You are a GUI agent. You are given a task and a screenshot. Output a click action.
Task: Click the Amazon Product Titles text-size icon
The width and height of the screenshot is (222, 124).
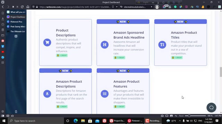(162, 44)
